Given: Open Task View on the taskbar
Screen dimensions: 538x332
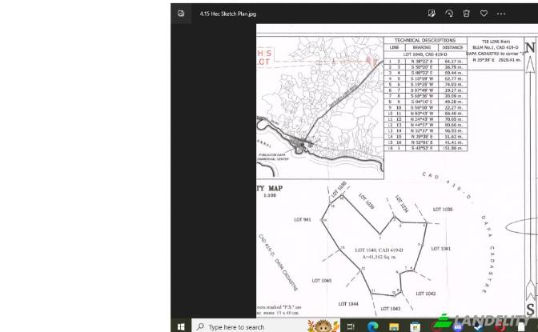Looking at the screenshot, I should click(x=351, y=326).
